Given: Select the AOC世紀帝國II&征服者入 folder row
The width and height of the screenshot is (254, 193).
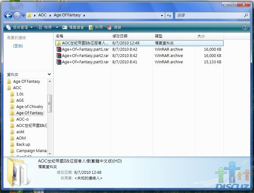Looking at the screenshot, I should [139, 43].
